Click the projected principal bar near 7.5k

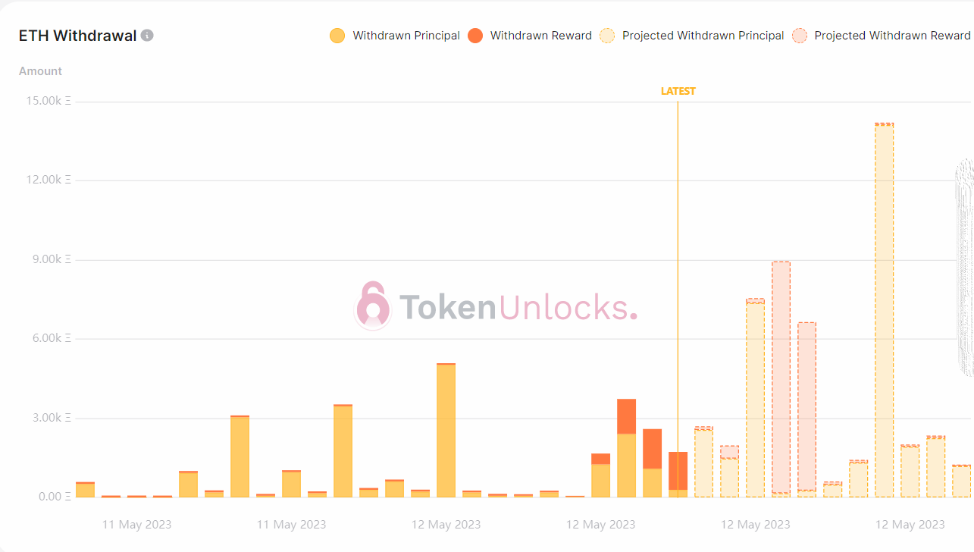click(755, 400)
